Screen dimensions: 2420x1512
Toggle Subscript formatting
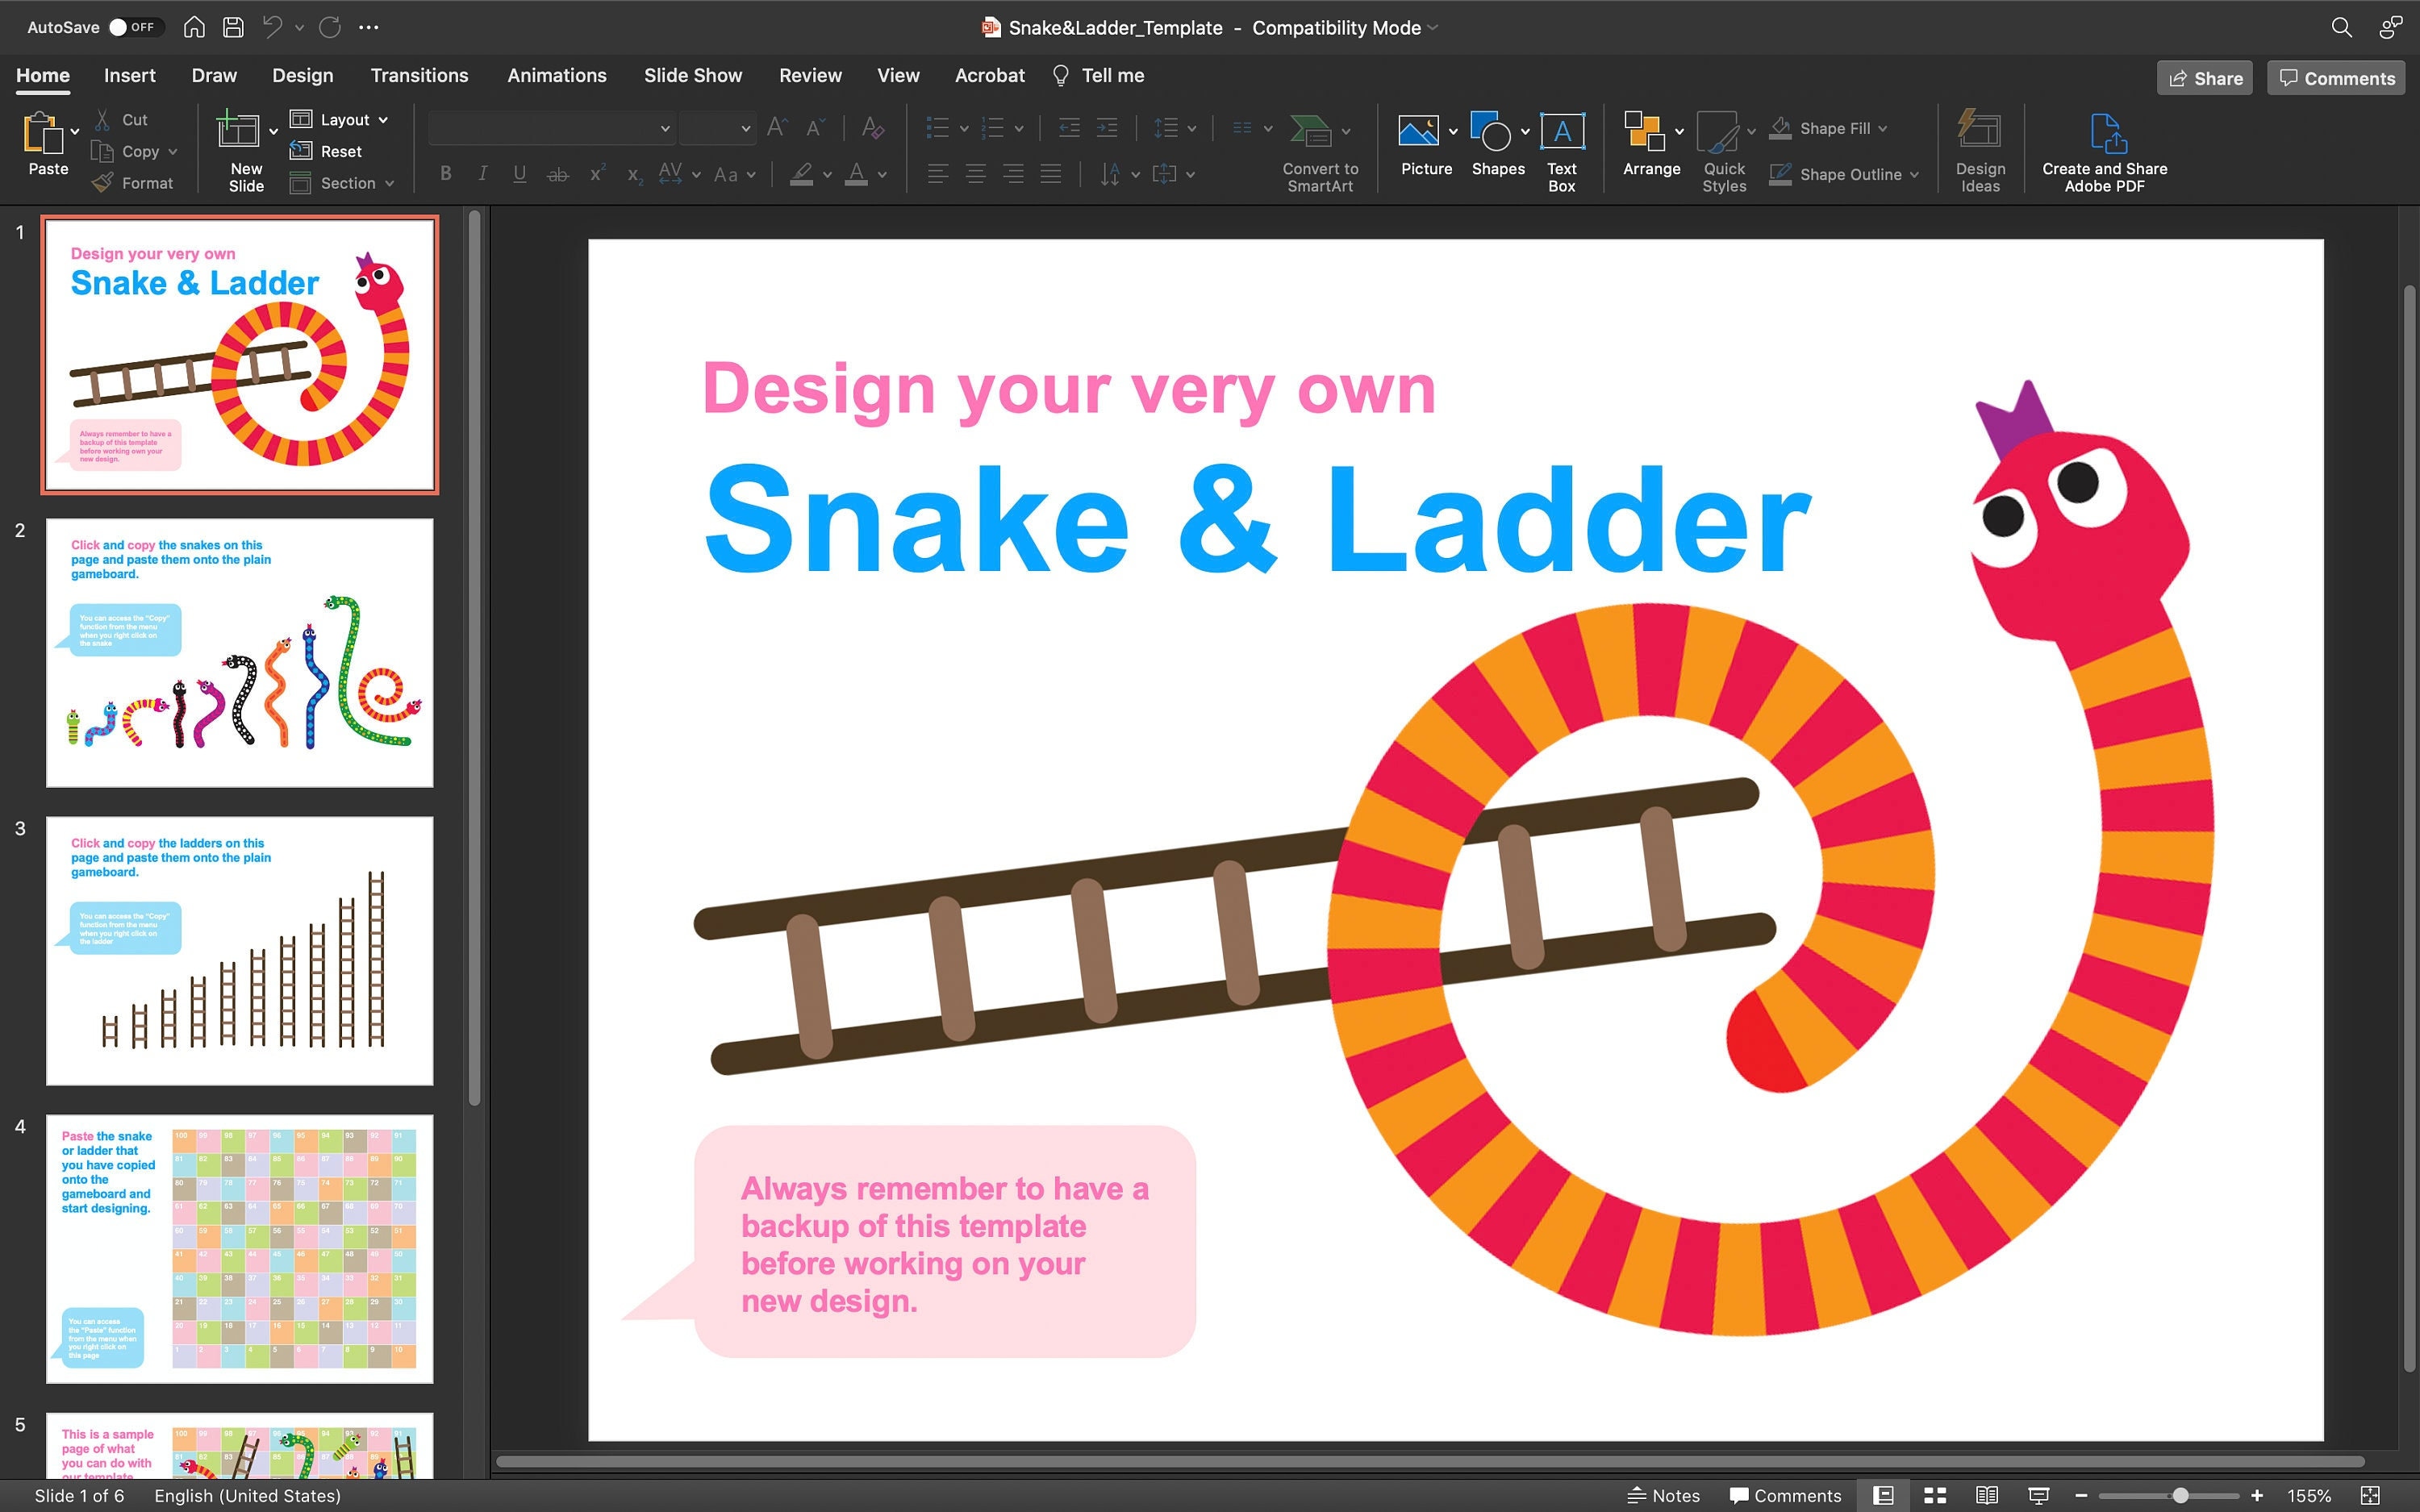click(x=634, y=176)
